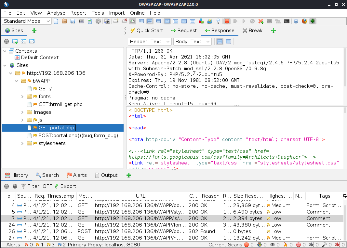Open the Tools menu

(98, 13)
